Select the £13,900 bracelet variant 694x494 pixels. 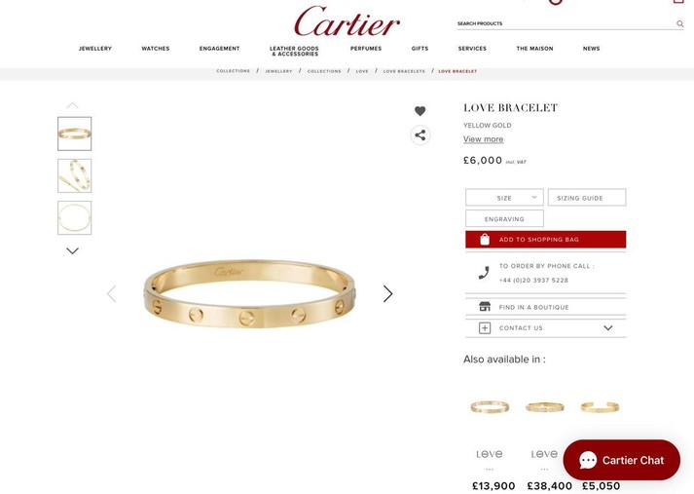490,406
